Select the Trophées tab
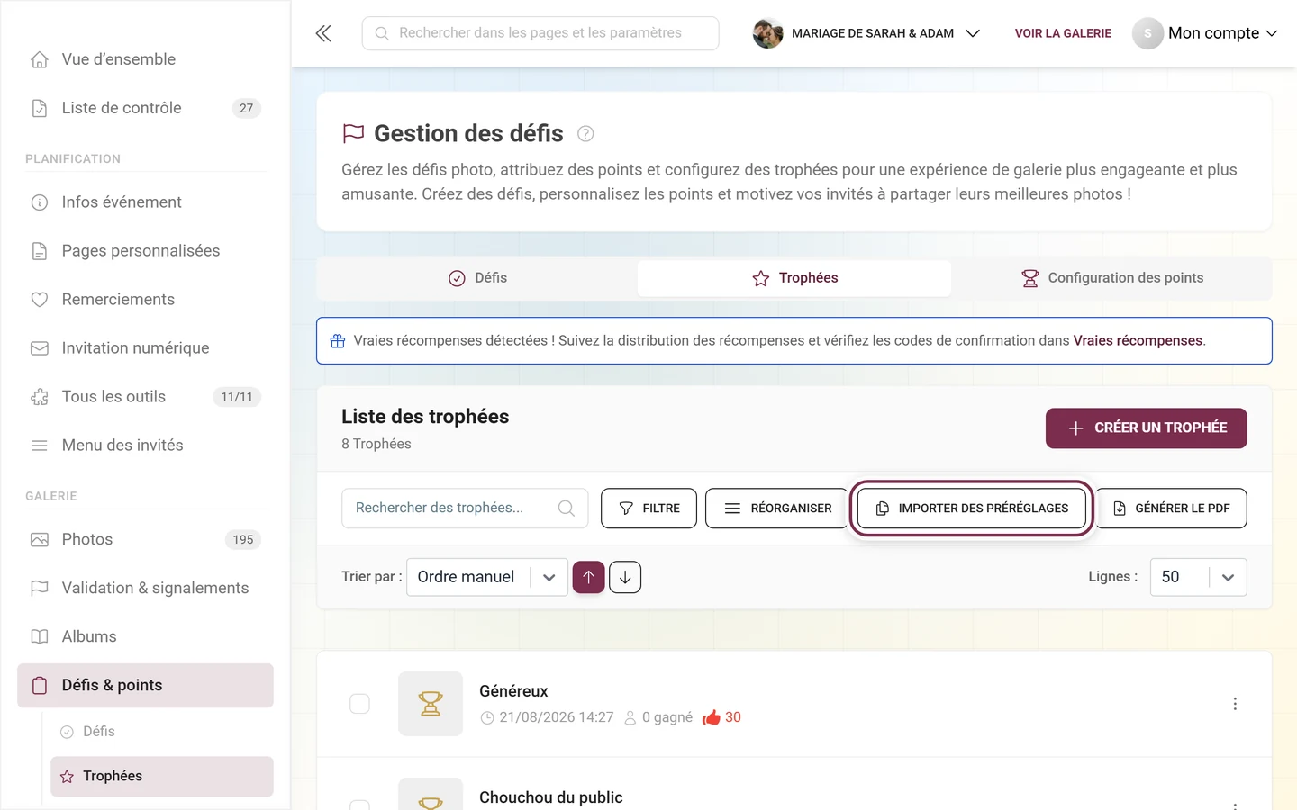Image resolution: width=1297 pixels, height=810 pixels. coord(794,278)
